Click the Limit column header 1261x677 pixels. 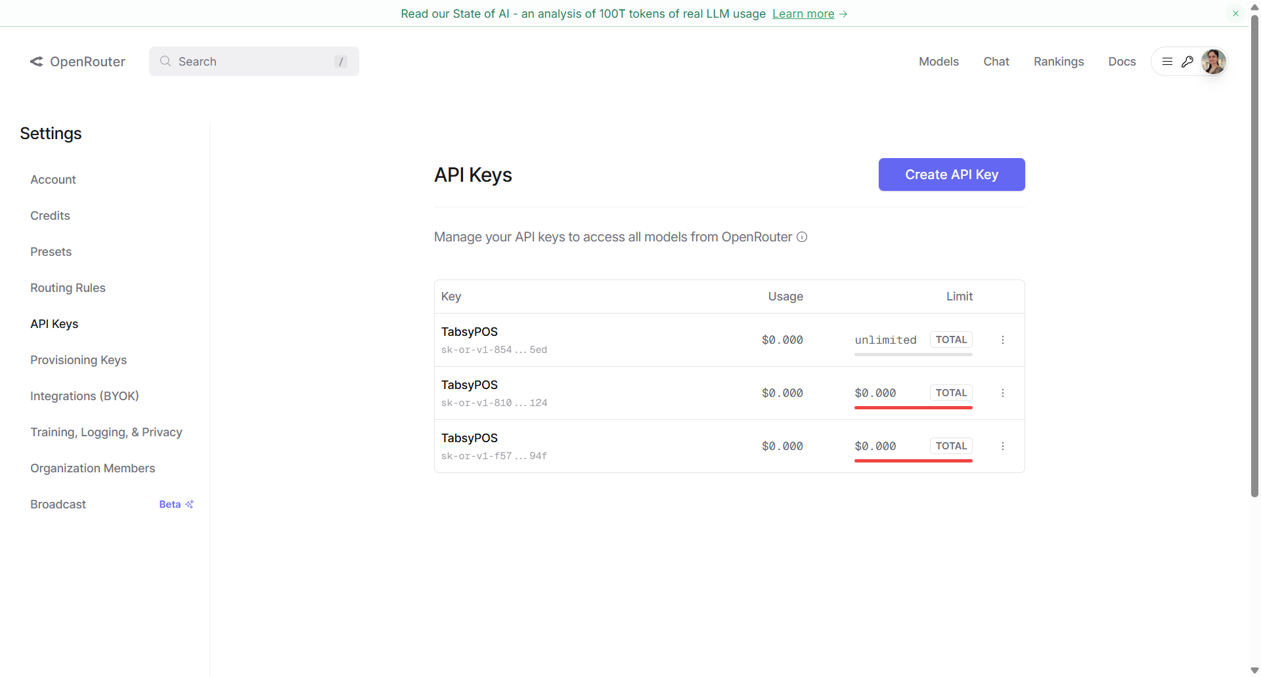point(960,297)
